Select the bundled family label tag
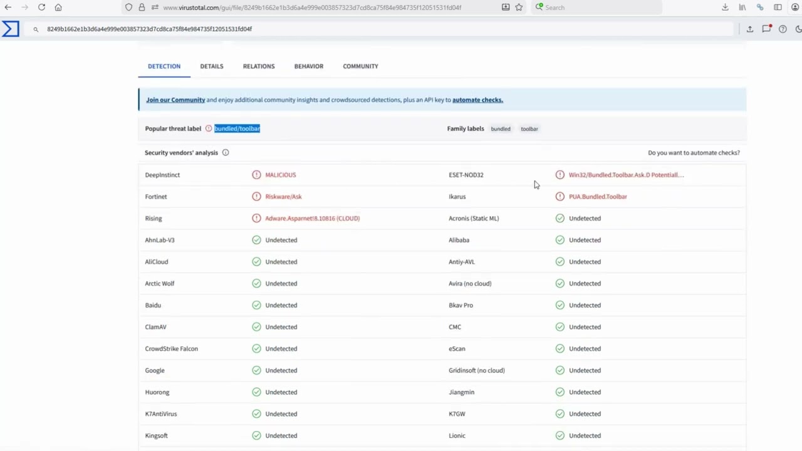This screenshot has height=451, width=802. click(x=501, y=129)
